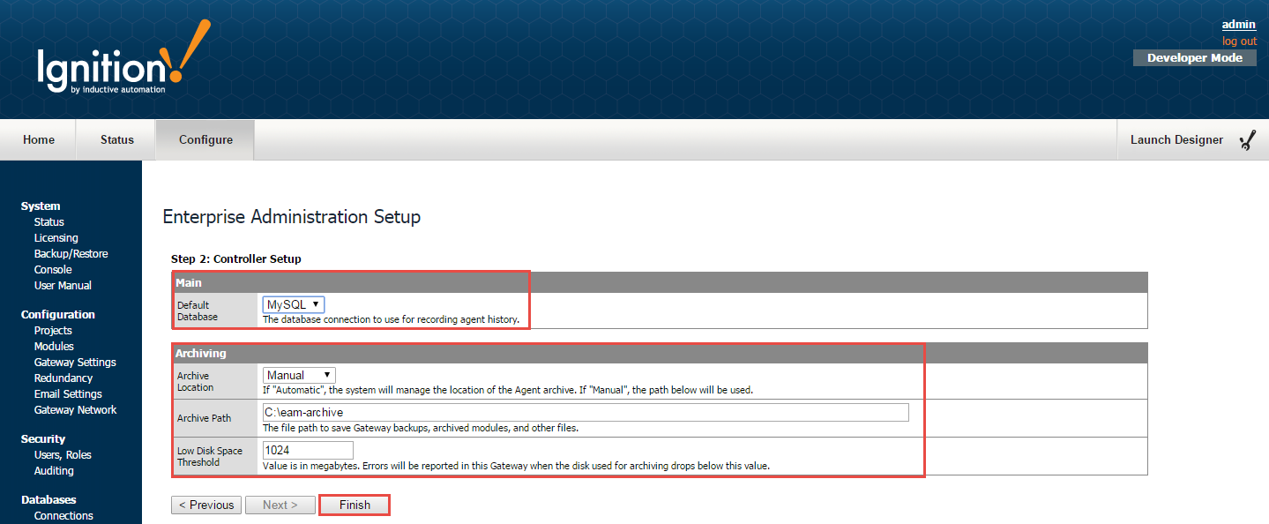Open Gateway Network in sidebar
The height and width of the screenshot is (524, 1269).
[75, 409]
